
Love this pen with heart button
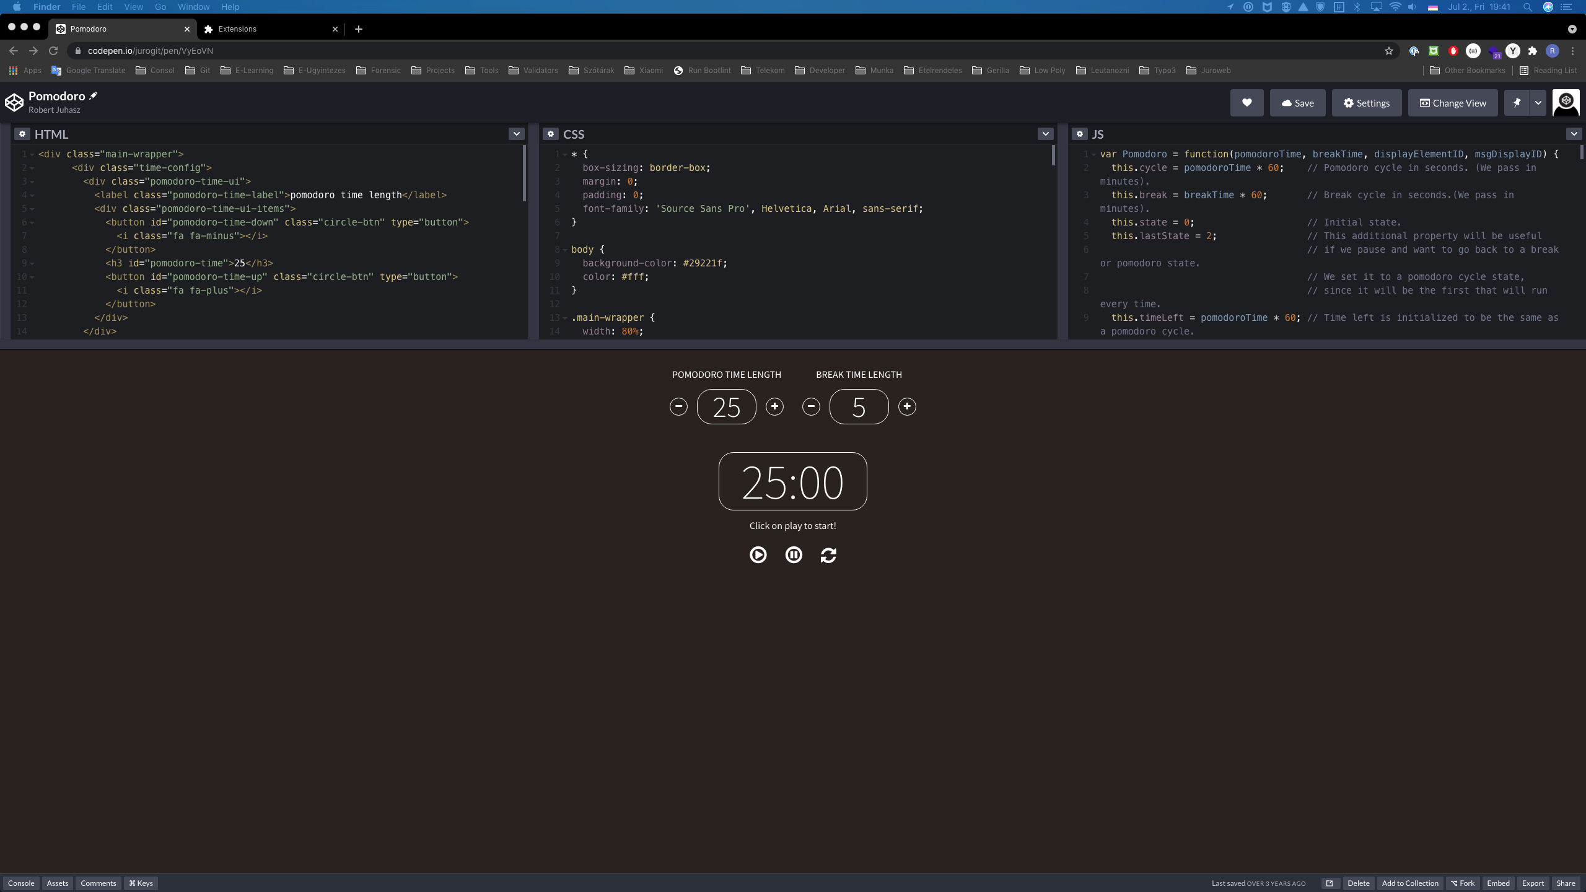pyautogui.click(x=1247, y=103)
